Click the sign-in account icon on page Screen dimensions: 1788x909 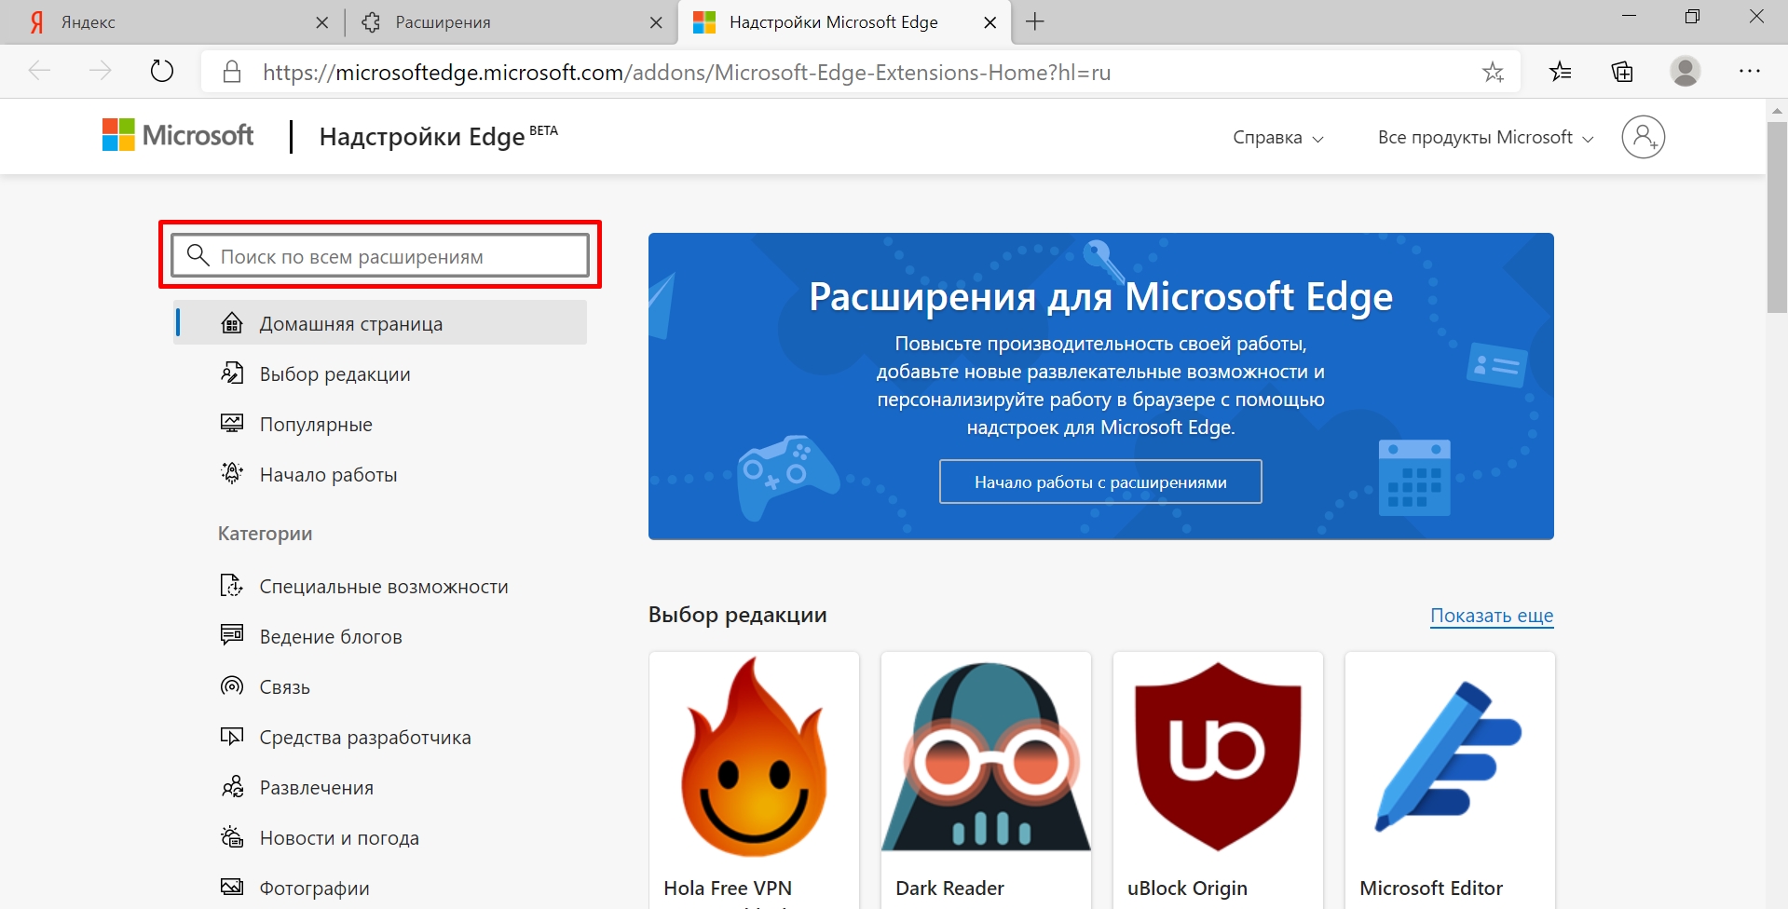tap(1643, 137)
